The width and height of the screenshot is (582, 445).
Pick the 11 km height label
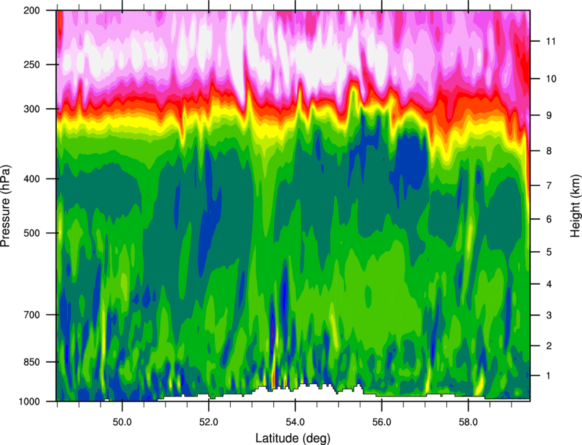551,41
